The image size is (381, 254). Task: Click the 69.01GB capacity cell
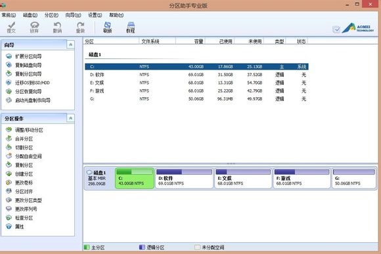point(196,75)
